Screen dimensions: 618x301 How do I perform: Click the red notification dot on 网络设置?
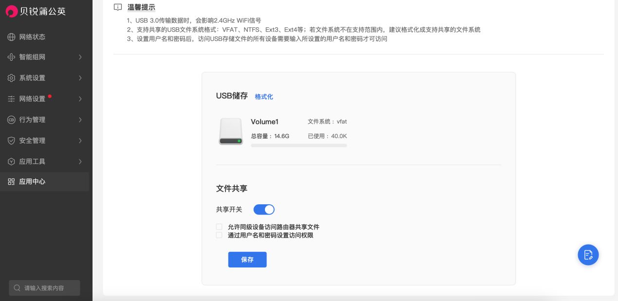pyautogui.click(x=50, y=96)
